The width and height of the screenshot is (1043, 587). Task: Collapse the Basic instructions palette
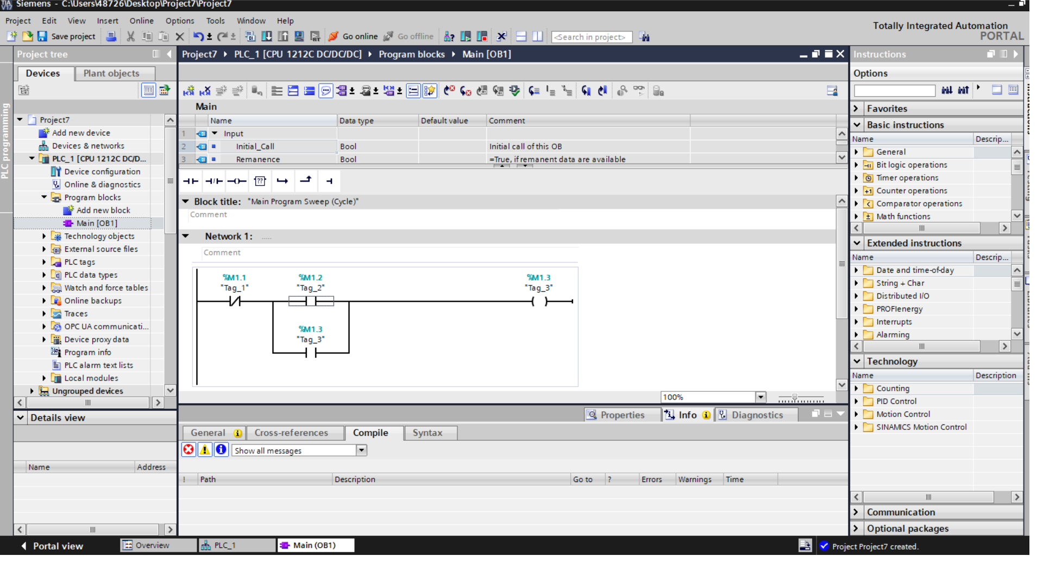857,124
